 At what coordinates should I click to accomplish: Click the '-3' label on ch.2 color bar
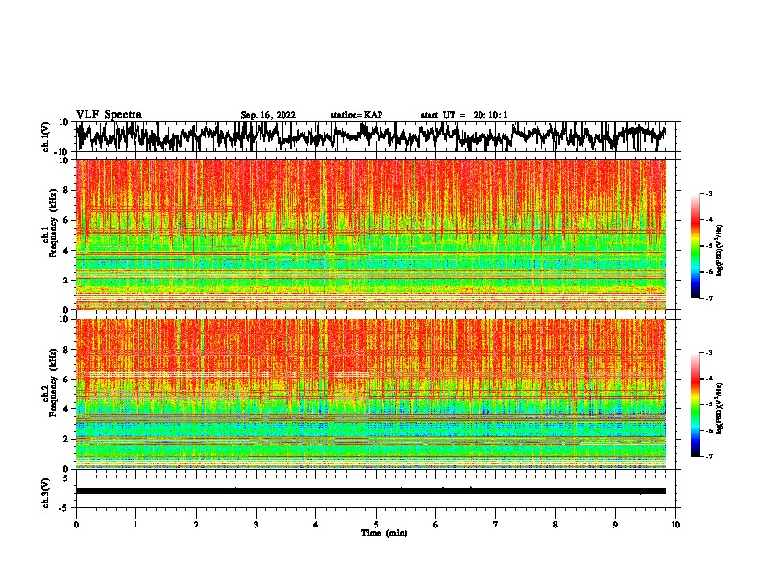[x=709, y=353]
